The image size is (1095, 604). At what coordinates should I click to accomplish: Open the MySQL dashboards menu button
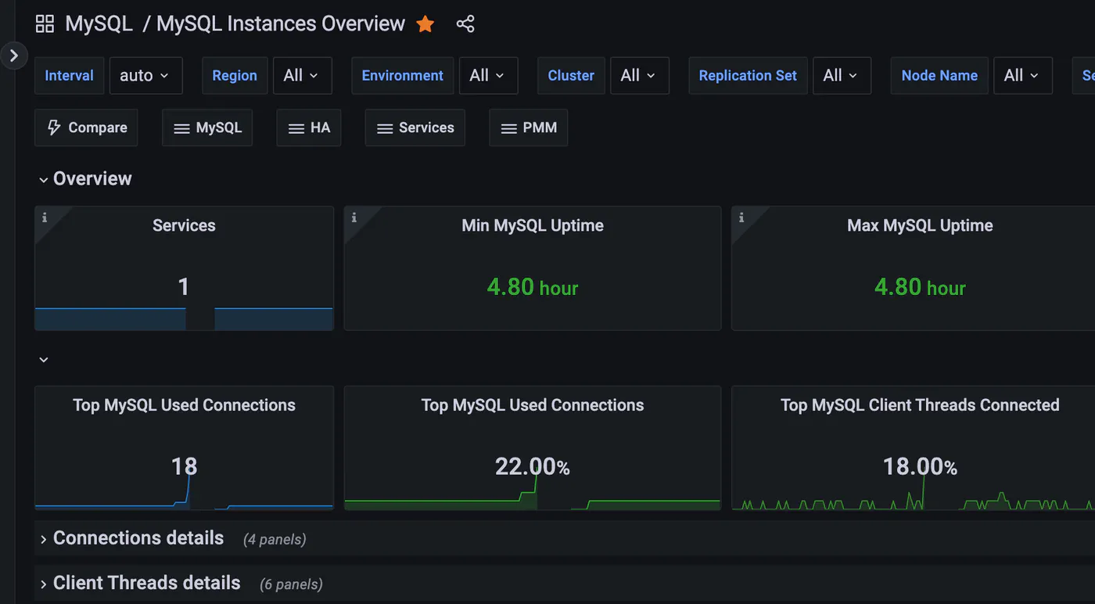click(207, 128)
